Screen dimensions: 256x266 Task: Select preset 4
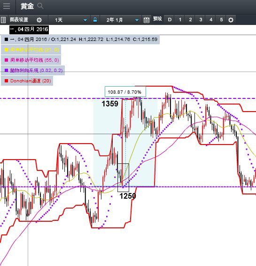coord(211,20)
